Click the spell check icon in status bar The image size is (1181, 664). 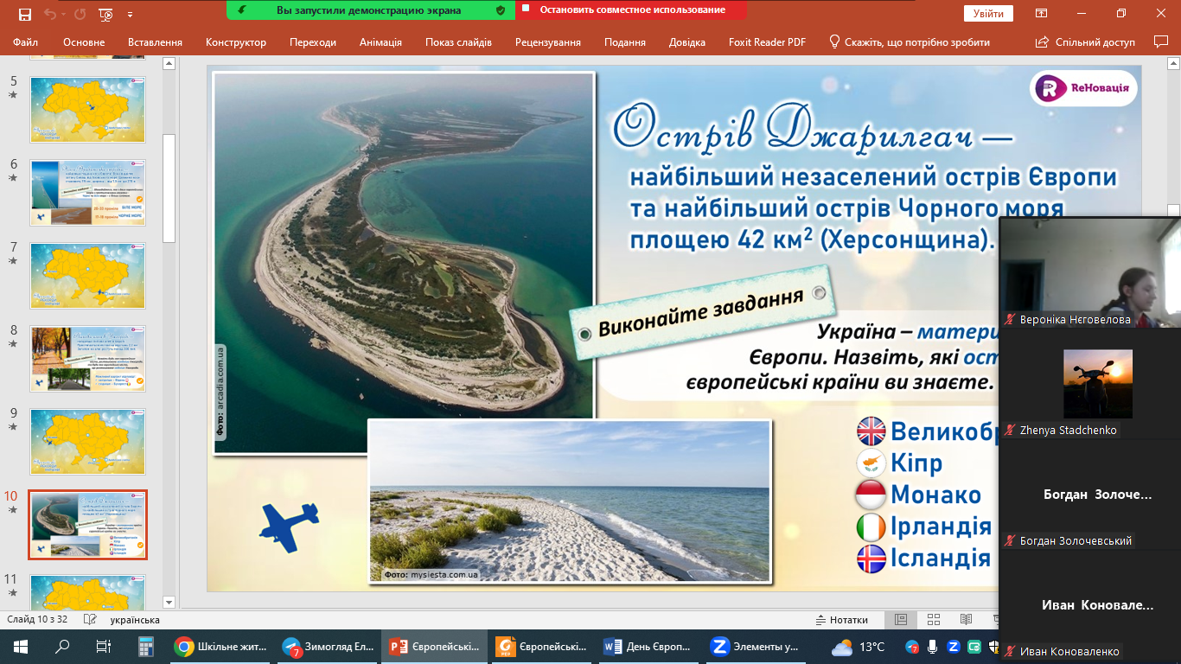click(x=89, y=620)
